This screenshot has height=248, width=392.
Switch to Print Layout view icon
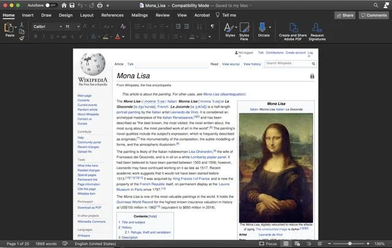pos(286,243)
